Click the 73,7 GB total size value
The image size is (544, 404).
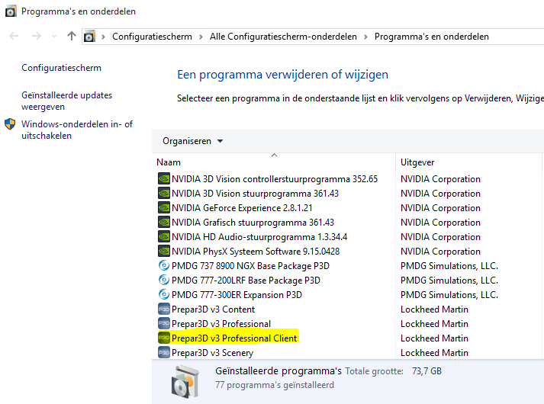point(427,371)
